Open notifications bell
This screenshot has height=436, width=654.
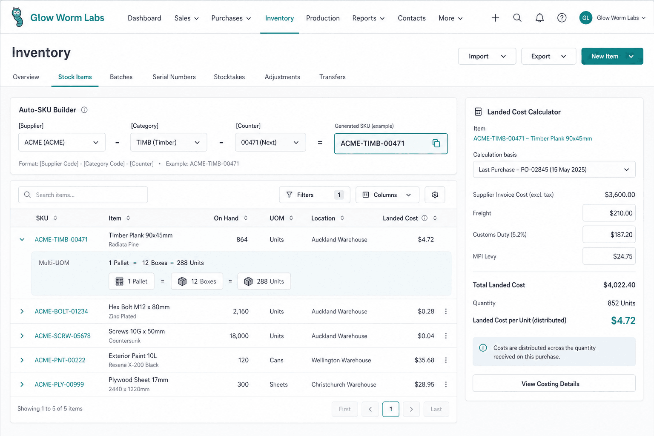pos(539,18)
